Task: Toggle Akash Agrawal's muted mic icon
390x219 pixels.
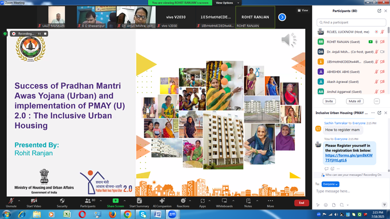Action: coord(376,81)
